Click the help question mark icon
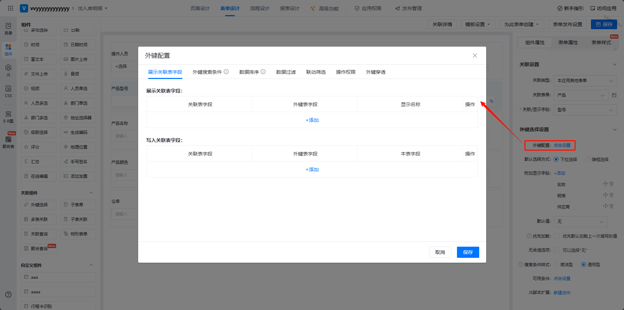Screen dimensions: 624x310 [8, 294]
